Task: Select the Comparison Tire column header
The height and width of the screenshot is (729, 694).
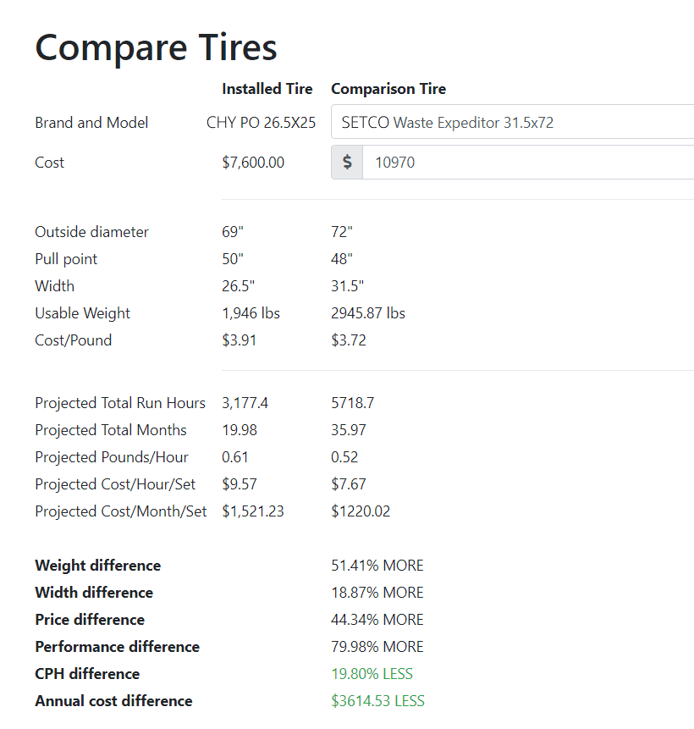Action: pos(388,89)
